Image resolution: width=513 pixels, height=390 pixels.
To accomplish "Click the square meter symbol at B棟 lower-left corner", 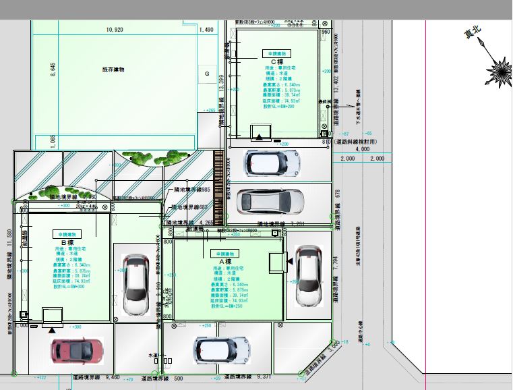I will [x=23, y=314].
